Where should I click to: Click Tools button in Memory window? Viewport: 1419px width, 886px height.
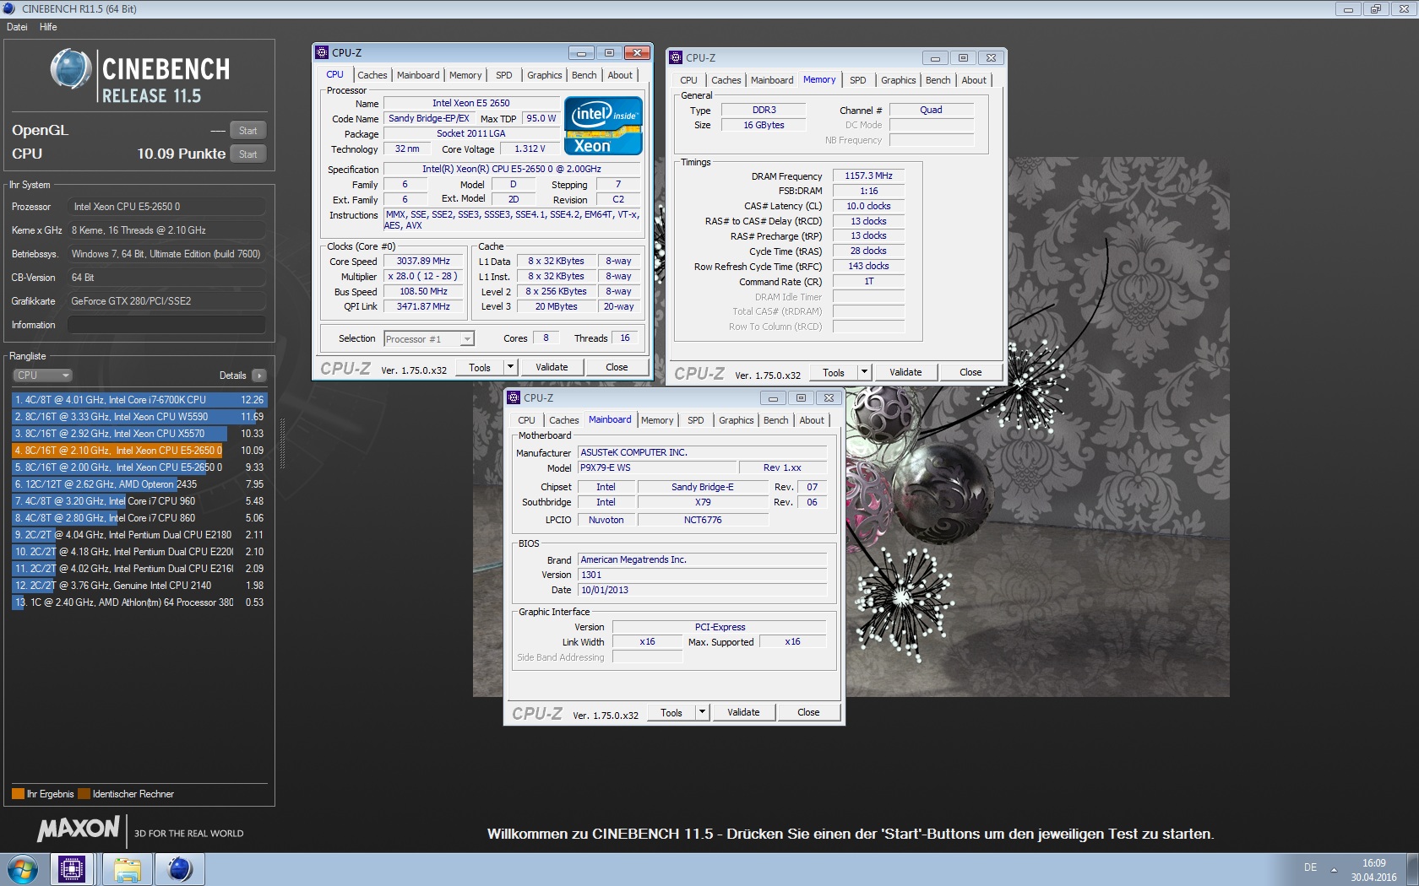834,372
